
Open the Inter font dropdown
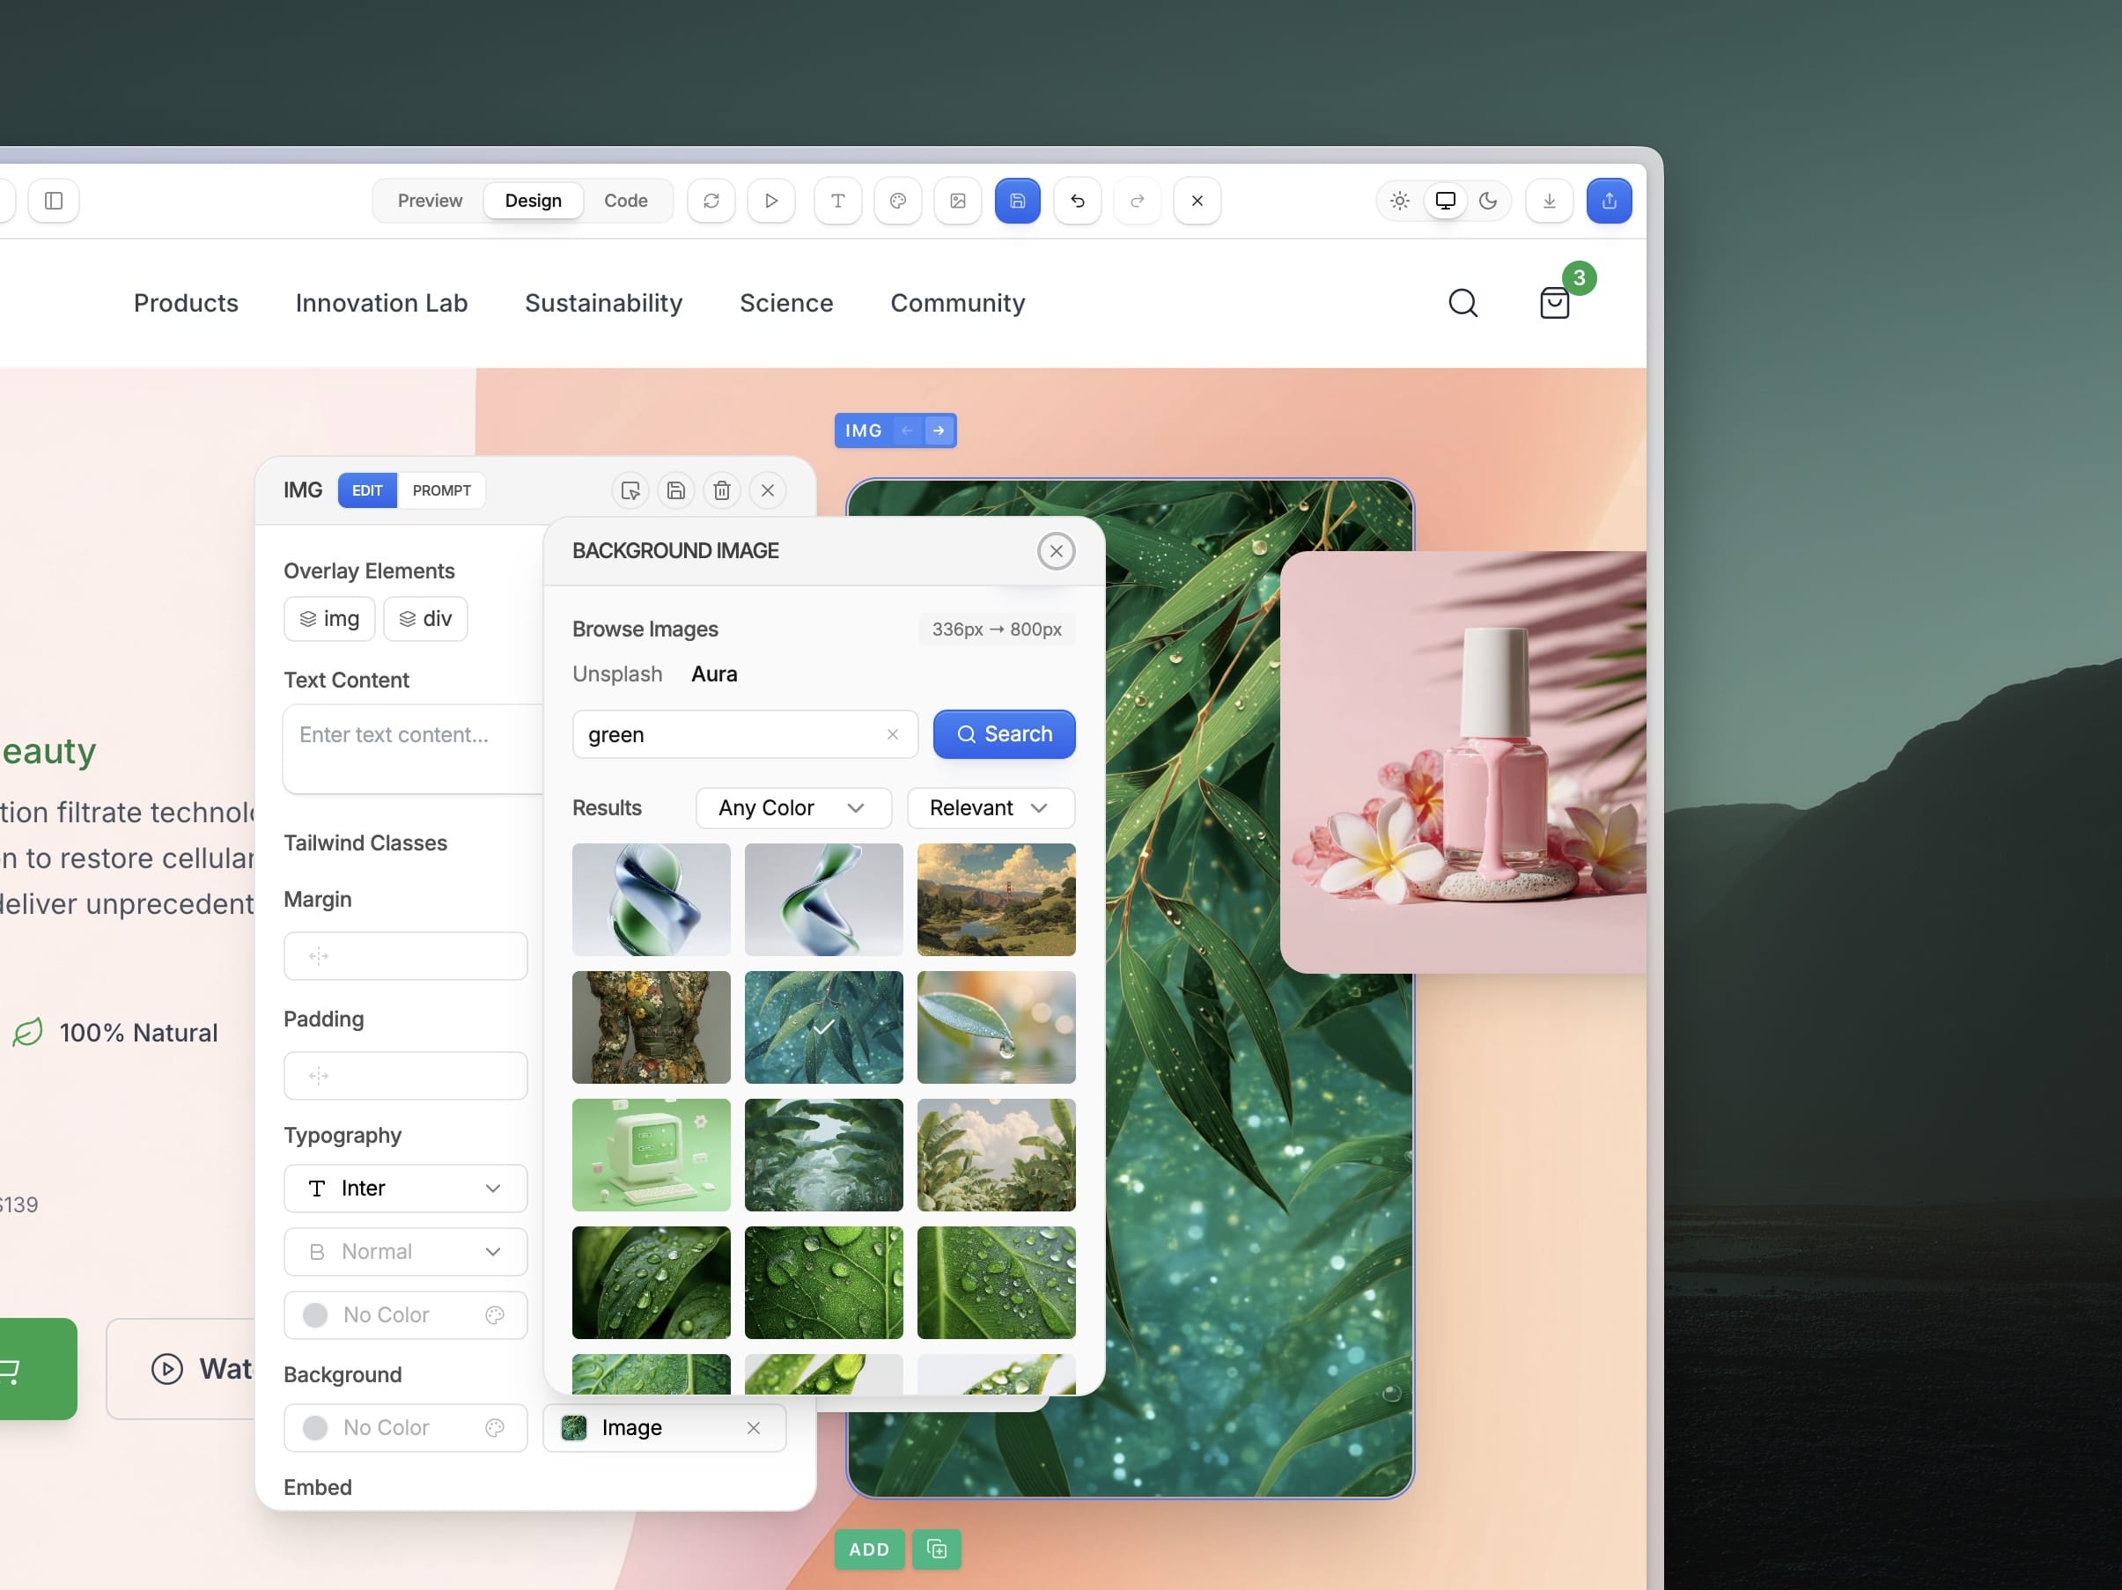click(406, 1189)
